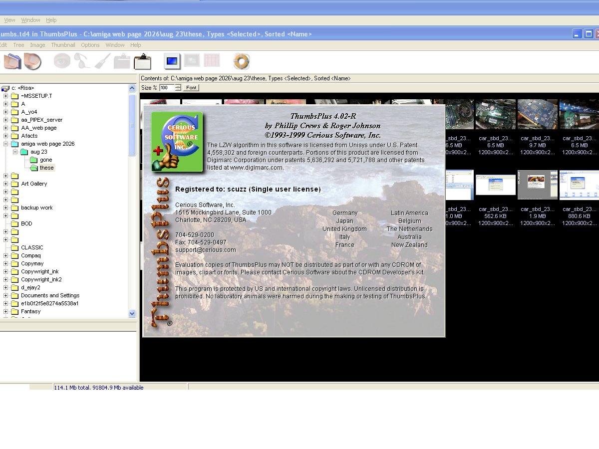This screenshot has width=599, height=449.
Task: Click the CLASSIC folder icon
Action: pos(15,247)
